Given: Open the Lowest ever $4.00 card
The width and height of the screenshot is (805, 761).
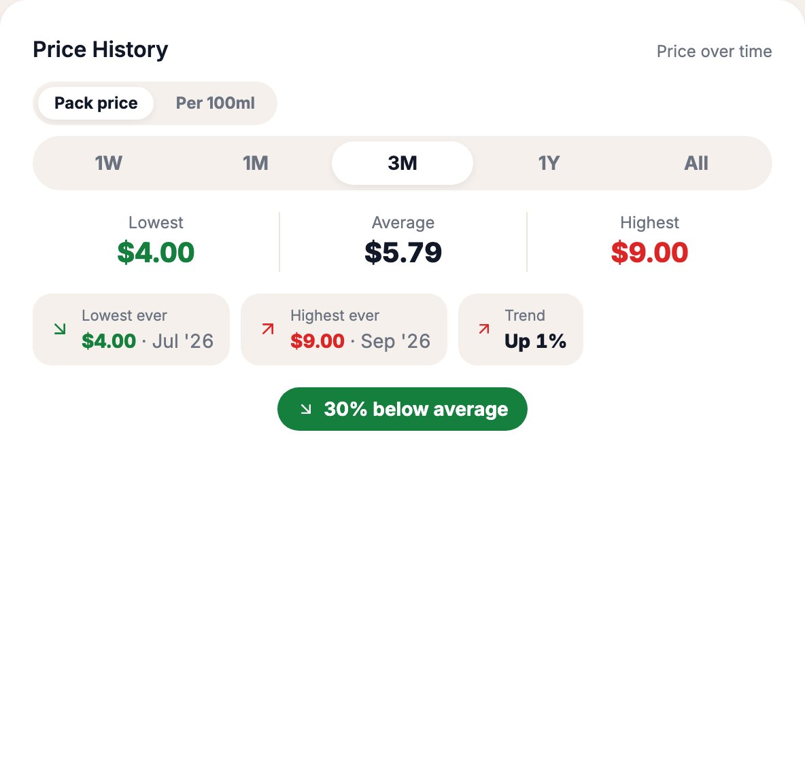Looking at the screenshot, I should 131,330.
